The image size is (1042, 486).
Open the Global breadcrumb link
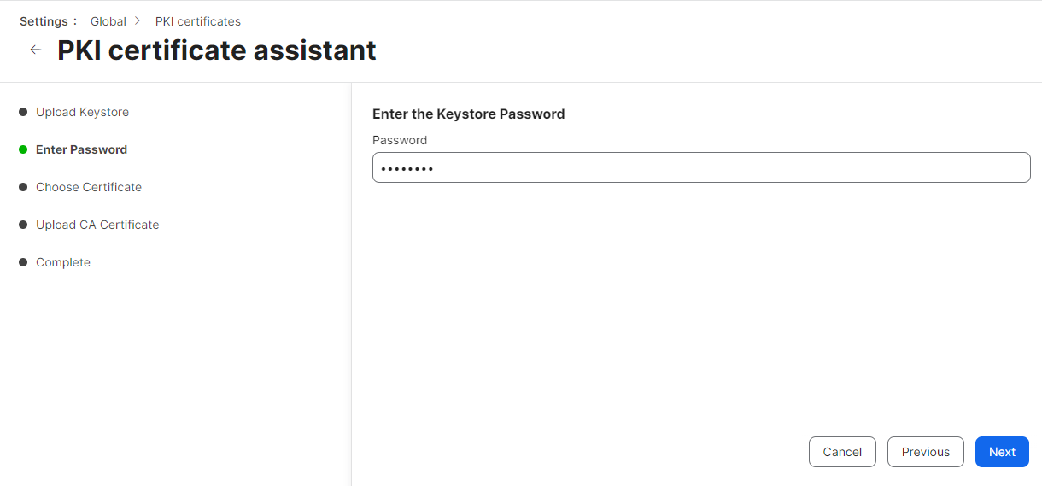tap(108, 21)
